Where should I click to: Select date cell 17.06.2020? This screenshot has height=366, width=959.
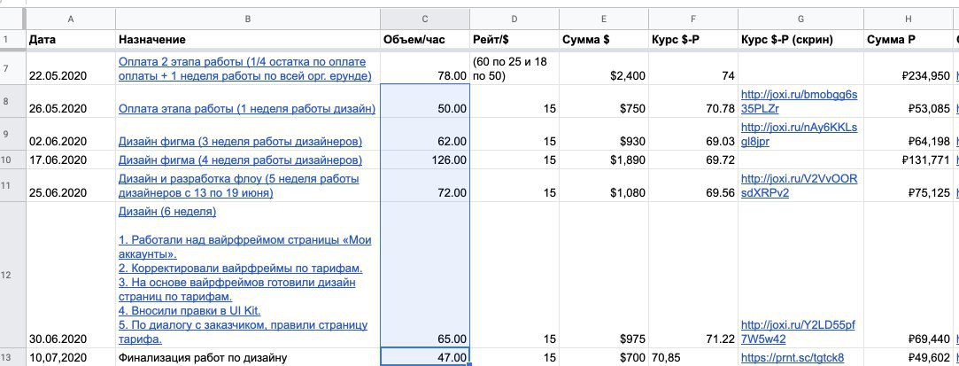point(70,160)
